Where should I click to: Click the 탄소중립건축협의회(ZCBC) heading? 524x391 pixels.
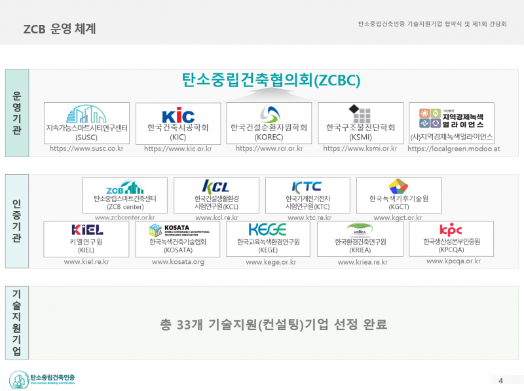[x=271, y=80]
